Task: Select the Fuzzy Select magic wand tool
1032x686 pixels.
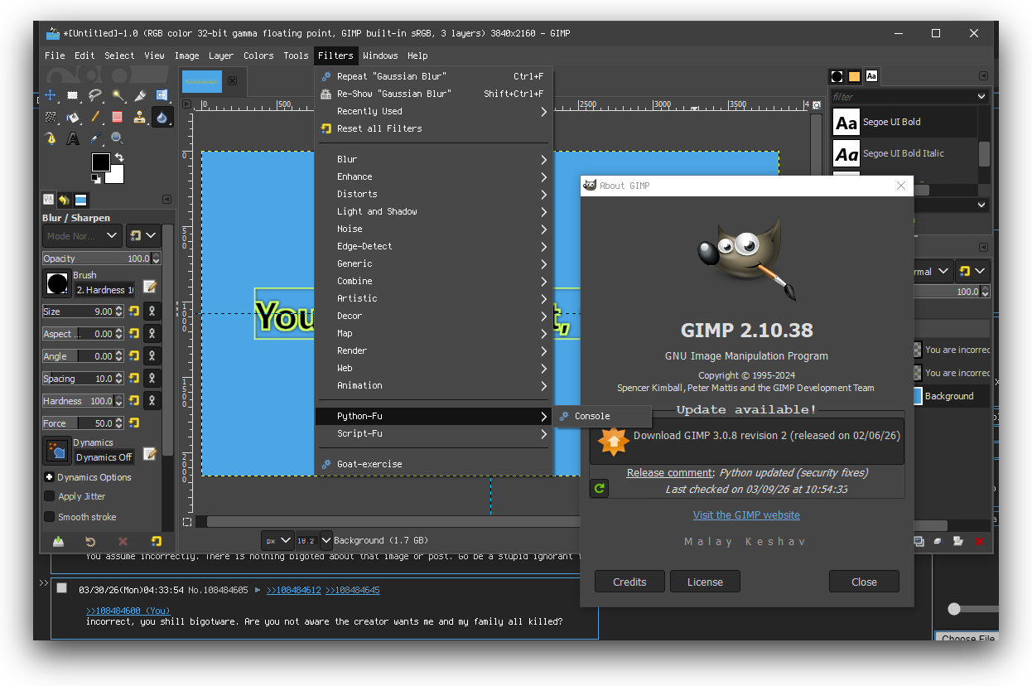Action: click(x=118, y=95)
